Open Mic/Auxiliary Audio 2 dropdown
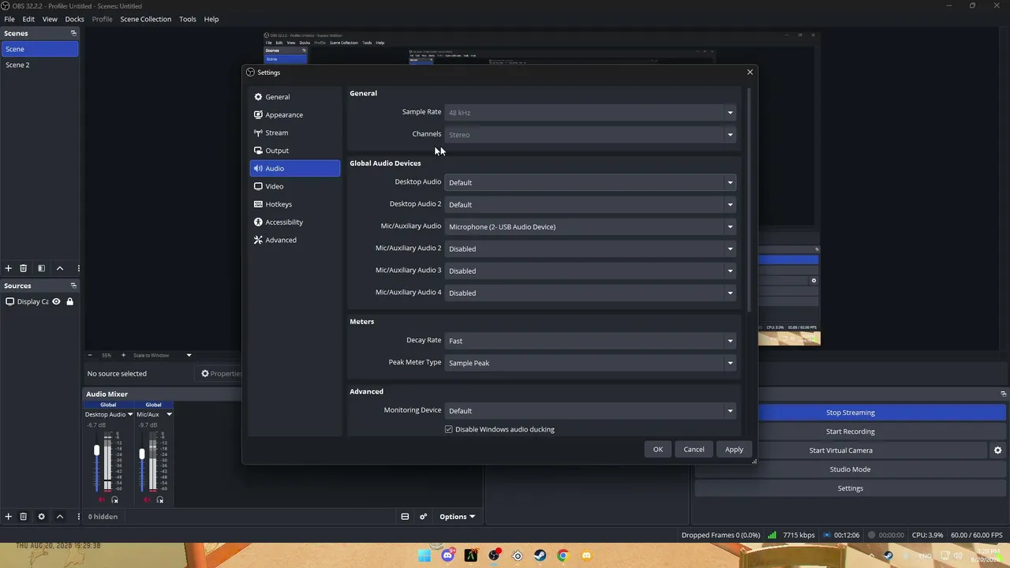This screenshot has height=568, width=1010. [590, 248]
